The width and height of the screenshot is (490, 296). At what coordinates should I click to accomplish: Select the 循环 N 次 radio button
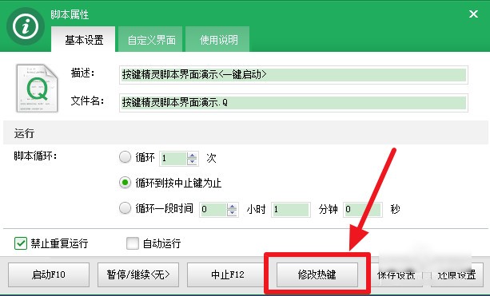point(125,157)
